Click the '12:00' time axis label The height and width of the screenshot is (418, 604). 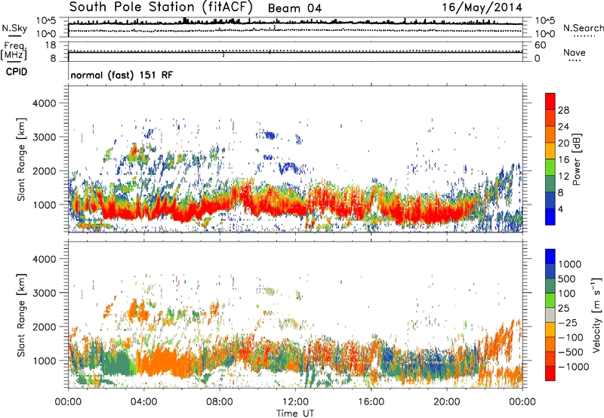[x=295, y=402]
